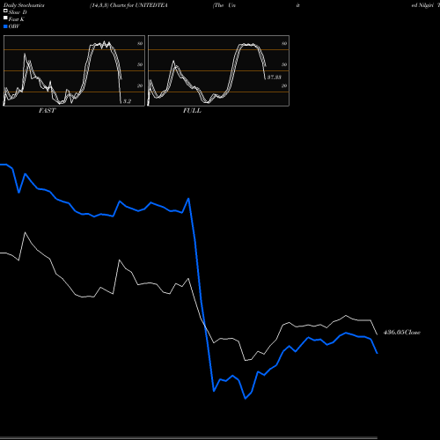Click the Slow D legend color box
Image resolution: width=440 pixels, height=440 pixels.
(5, 11)
